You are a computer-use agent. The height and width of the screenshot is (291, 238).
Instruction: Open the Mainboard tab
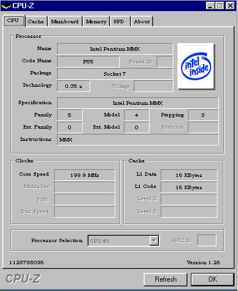(65, 22)
